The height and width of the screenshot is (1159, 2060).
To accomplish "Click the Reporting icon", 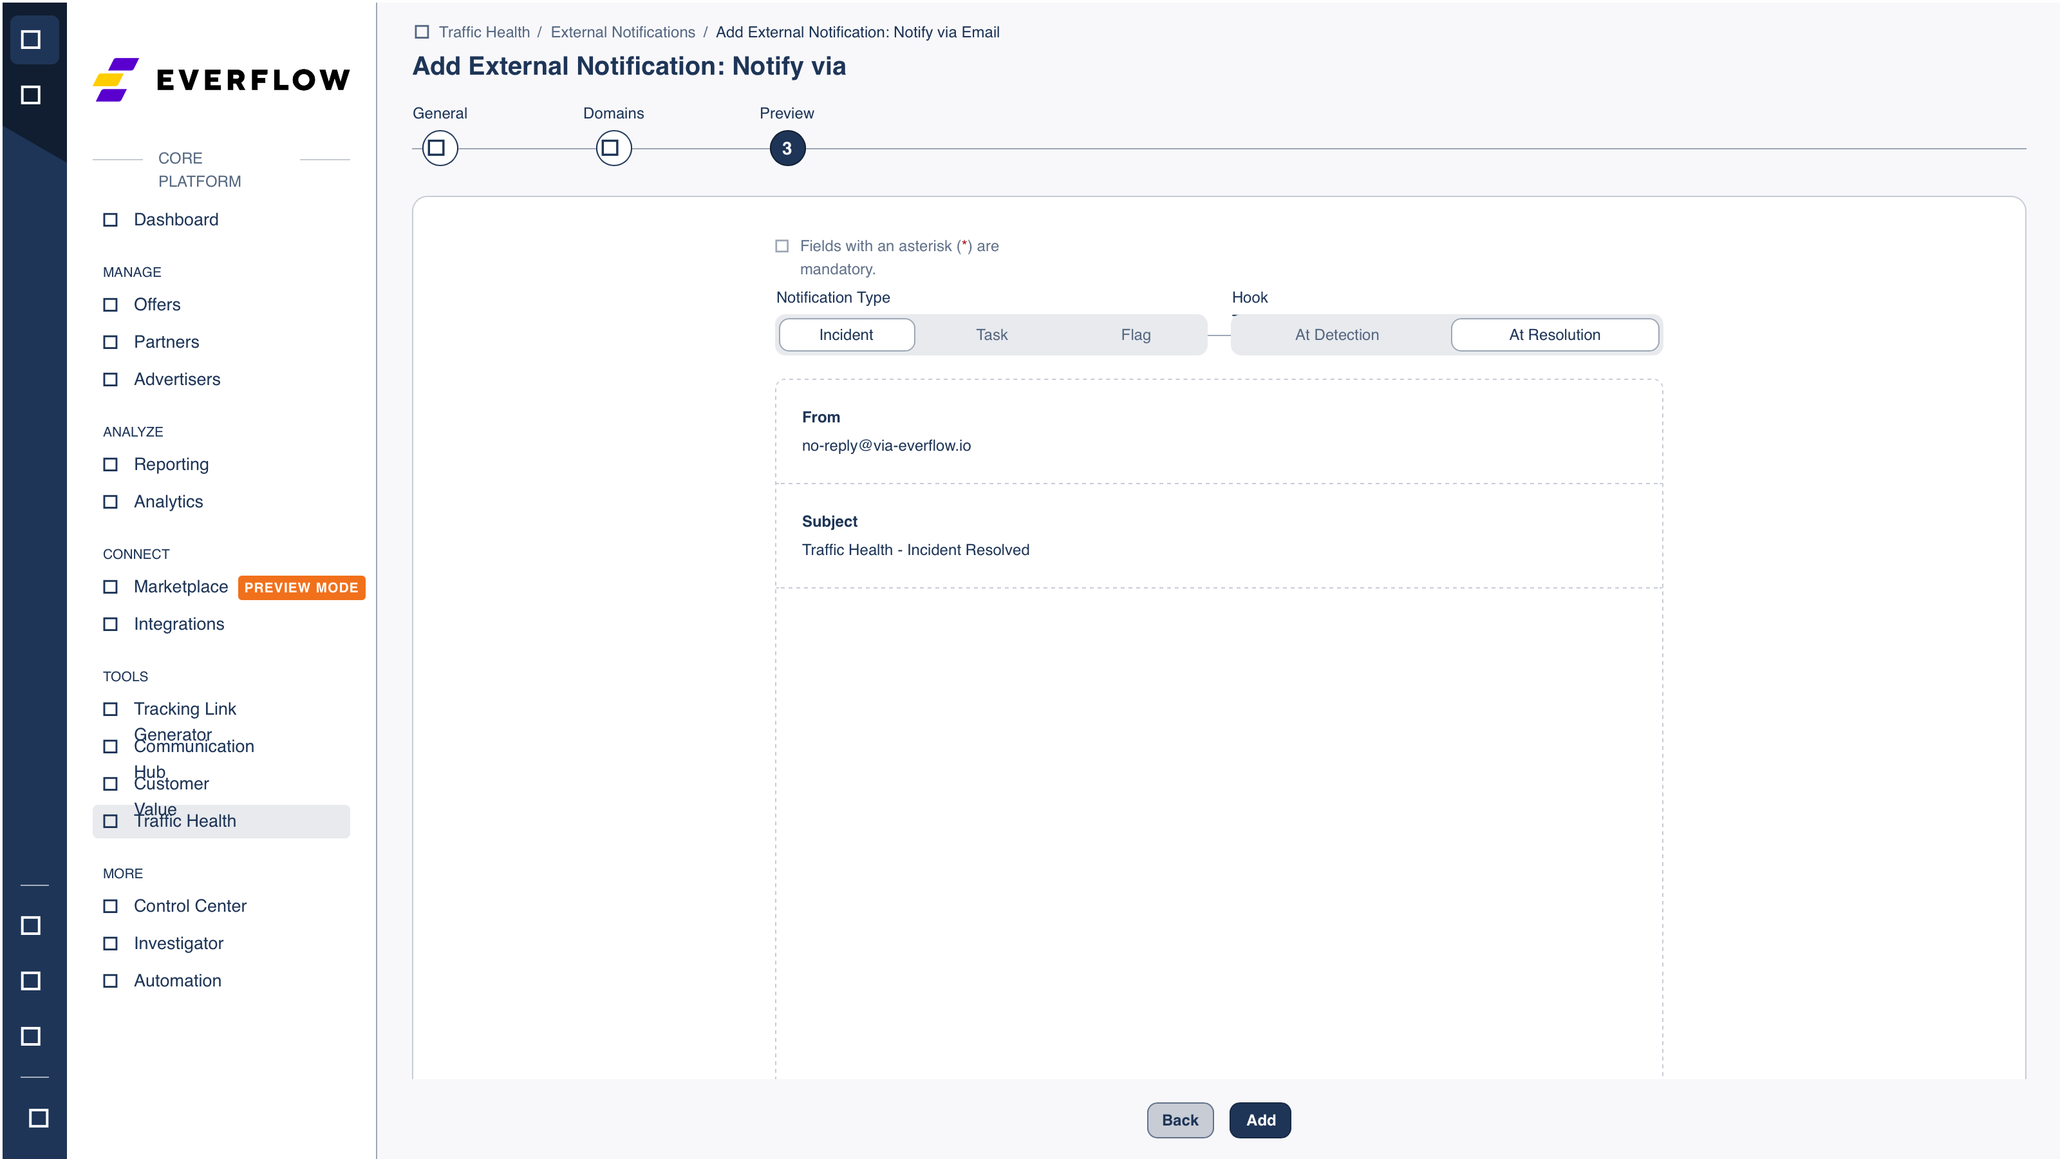I will pyautogui.click(x=110, y=465).
